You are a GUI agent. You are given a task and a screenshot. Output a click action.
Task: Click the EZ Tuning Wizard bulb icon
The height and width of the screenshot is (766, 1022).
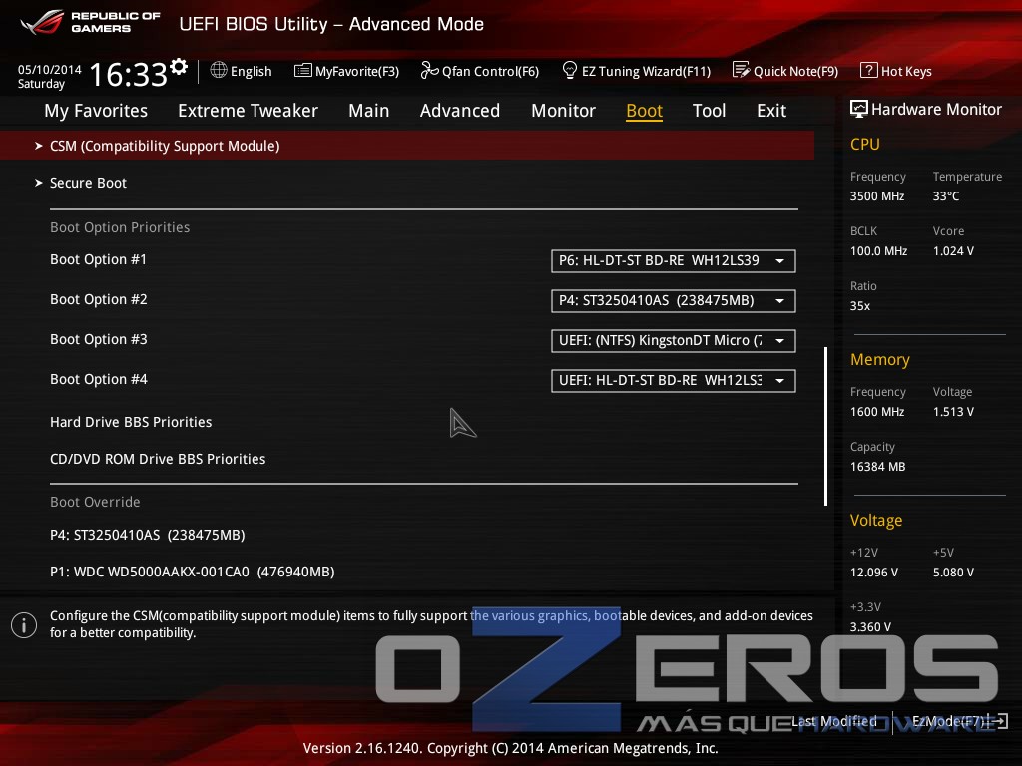[x=569, y=70]
